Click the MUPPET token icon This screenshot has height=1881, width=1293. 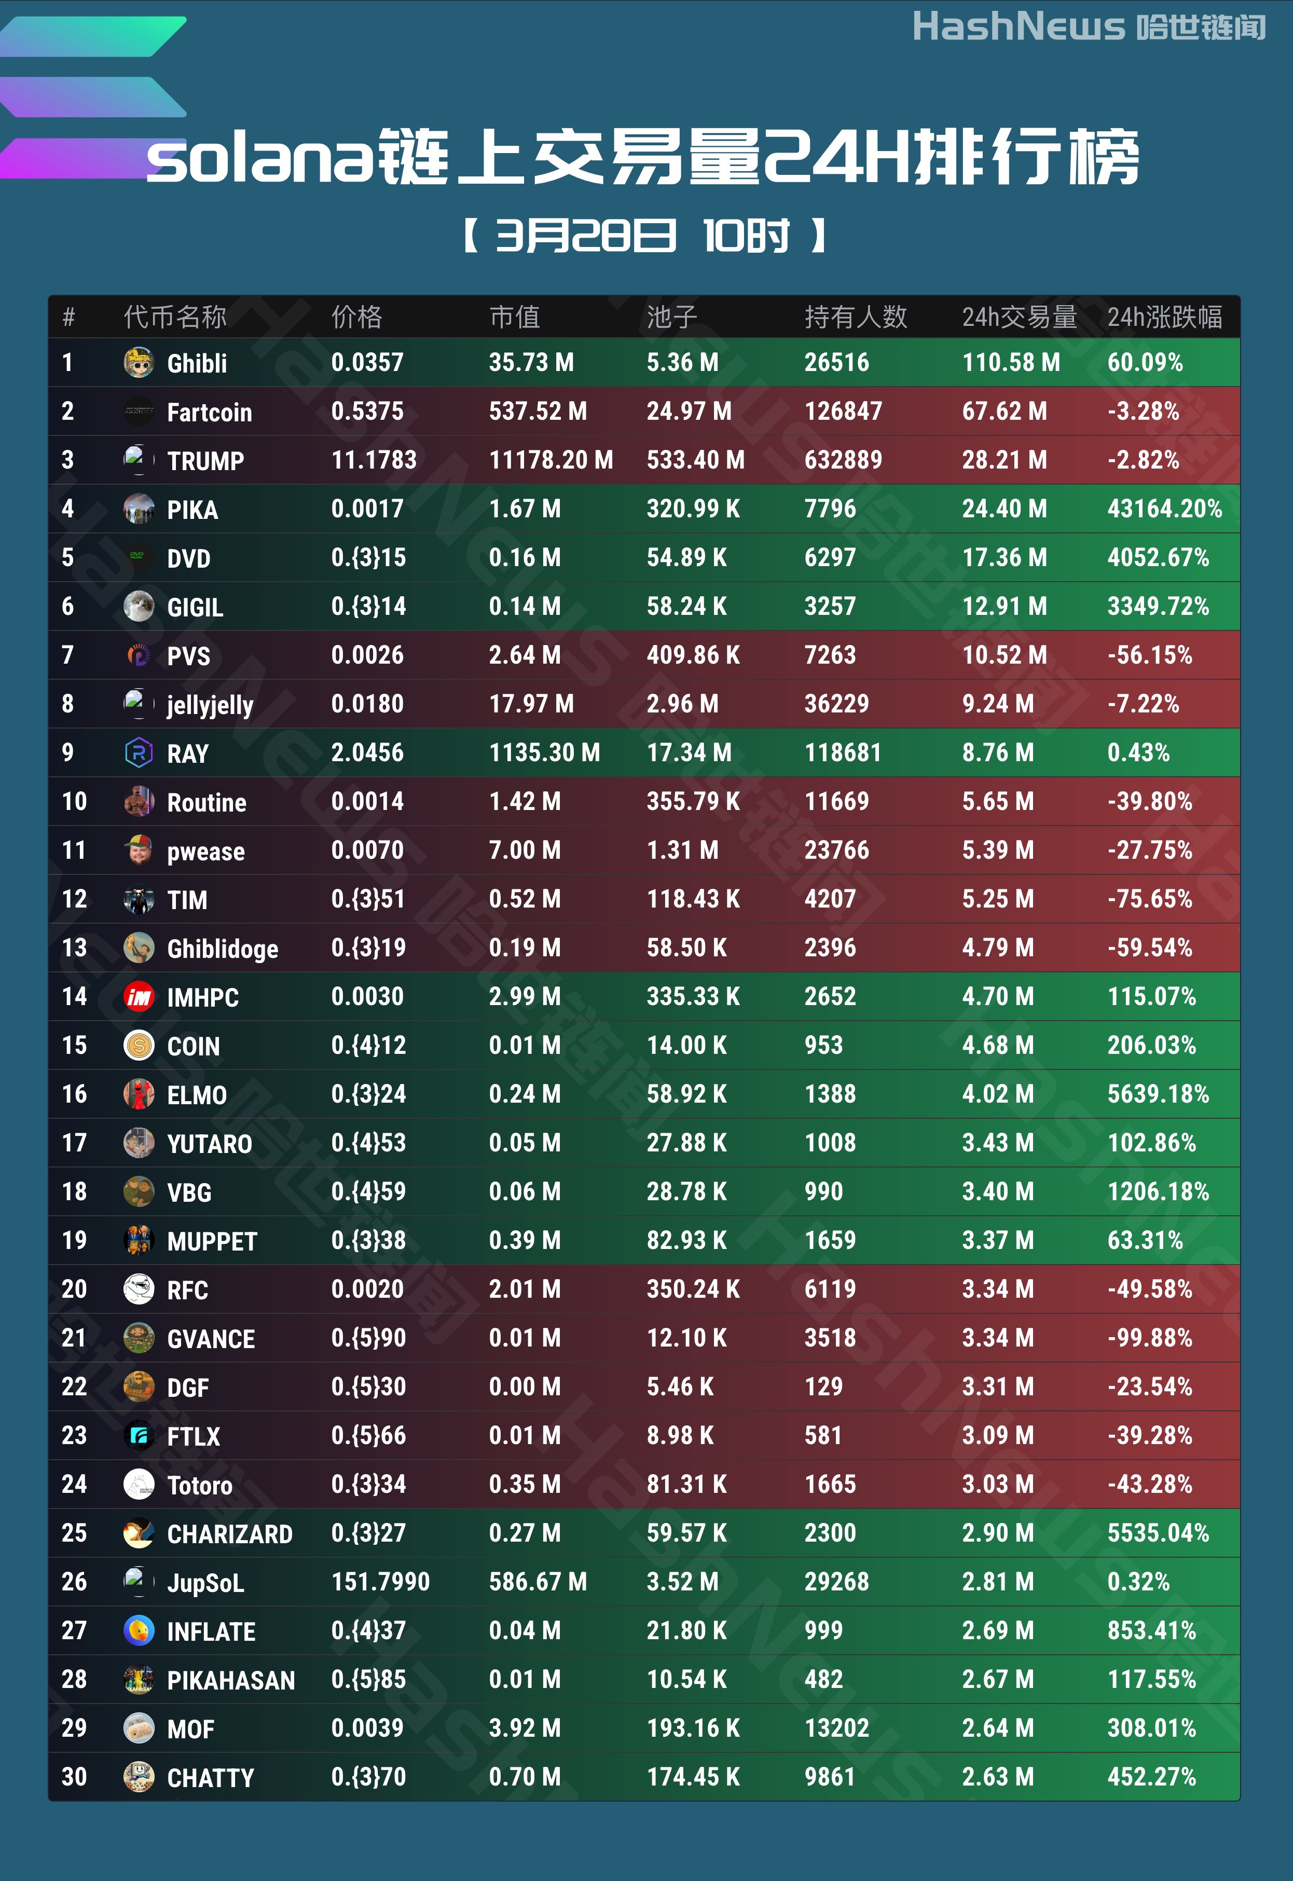coord(139,1240)
